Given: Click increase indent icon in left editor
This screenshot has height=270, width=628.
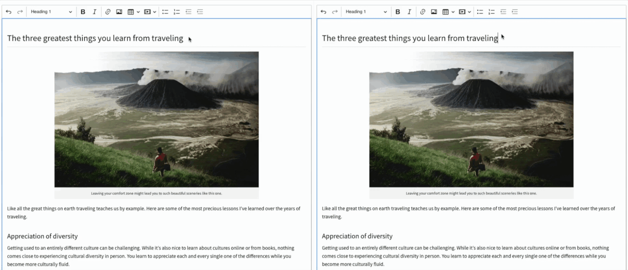Looking at the screenshot, I should click(x=200, y=12).
